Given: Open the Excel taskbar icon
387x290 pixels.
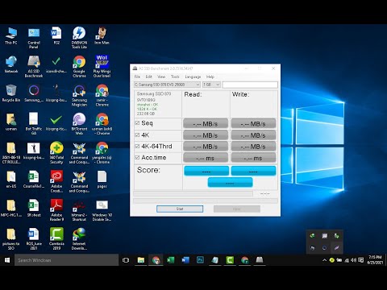Looking at the screenshot, I should pyautogui.click(x=171, y=260).
